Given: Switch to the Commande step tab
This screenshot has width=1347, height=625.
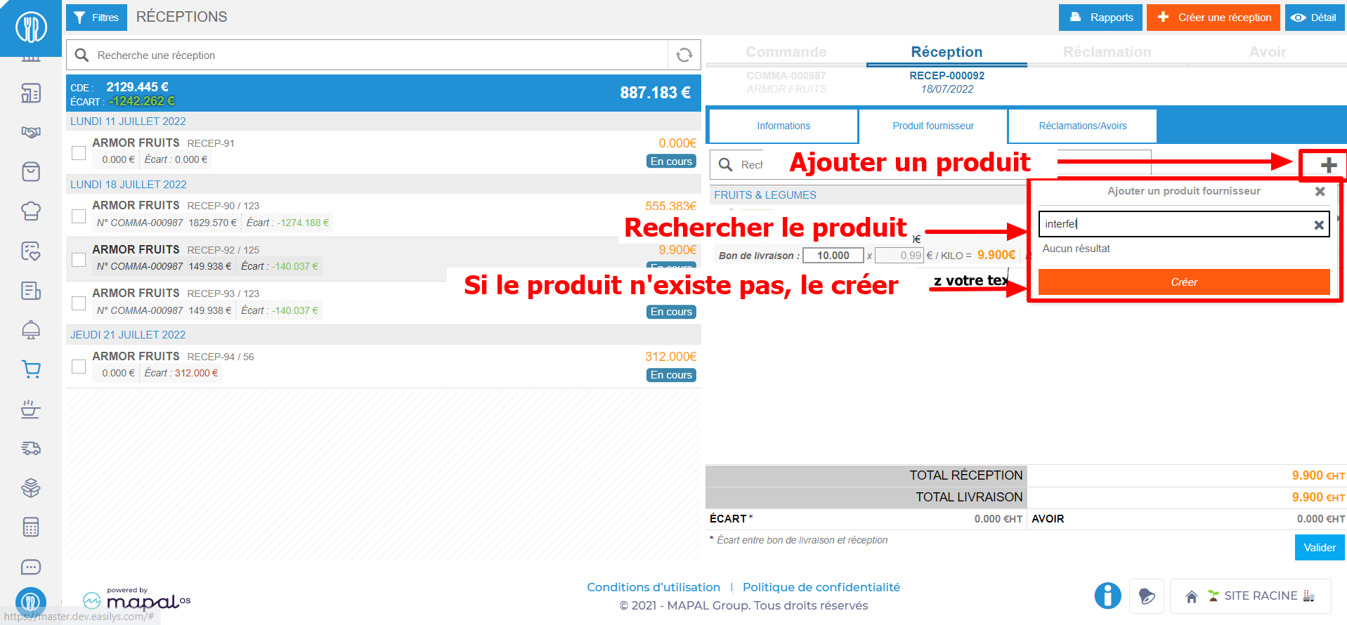Looking at the screenshot, I should click(786, 52).
